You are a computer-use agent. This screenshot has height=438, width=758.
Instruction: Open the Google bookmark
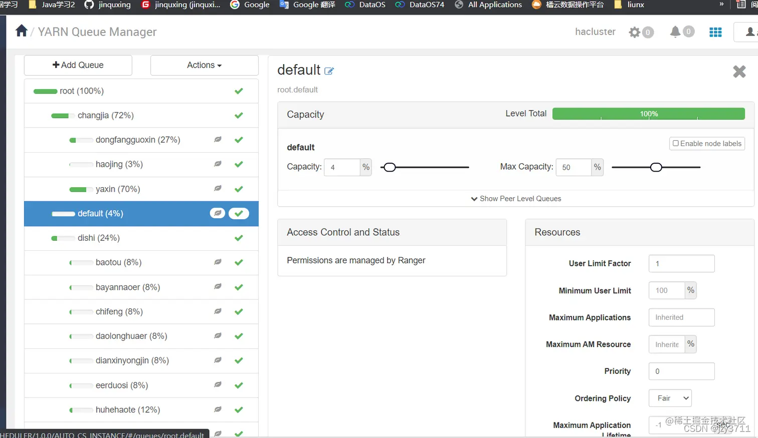(250, 5)
